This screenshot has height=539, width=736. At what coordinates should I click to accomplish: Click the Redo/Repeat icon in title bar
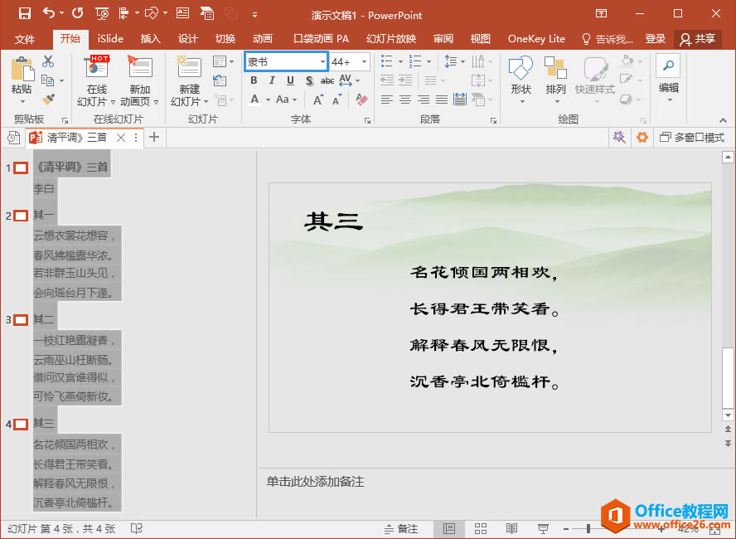[x=77, y=13]
